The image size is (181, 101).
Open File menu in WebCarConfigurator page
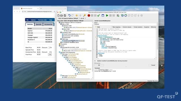pyautogui.click(x=27, y=20)
